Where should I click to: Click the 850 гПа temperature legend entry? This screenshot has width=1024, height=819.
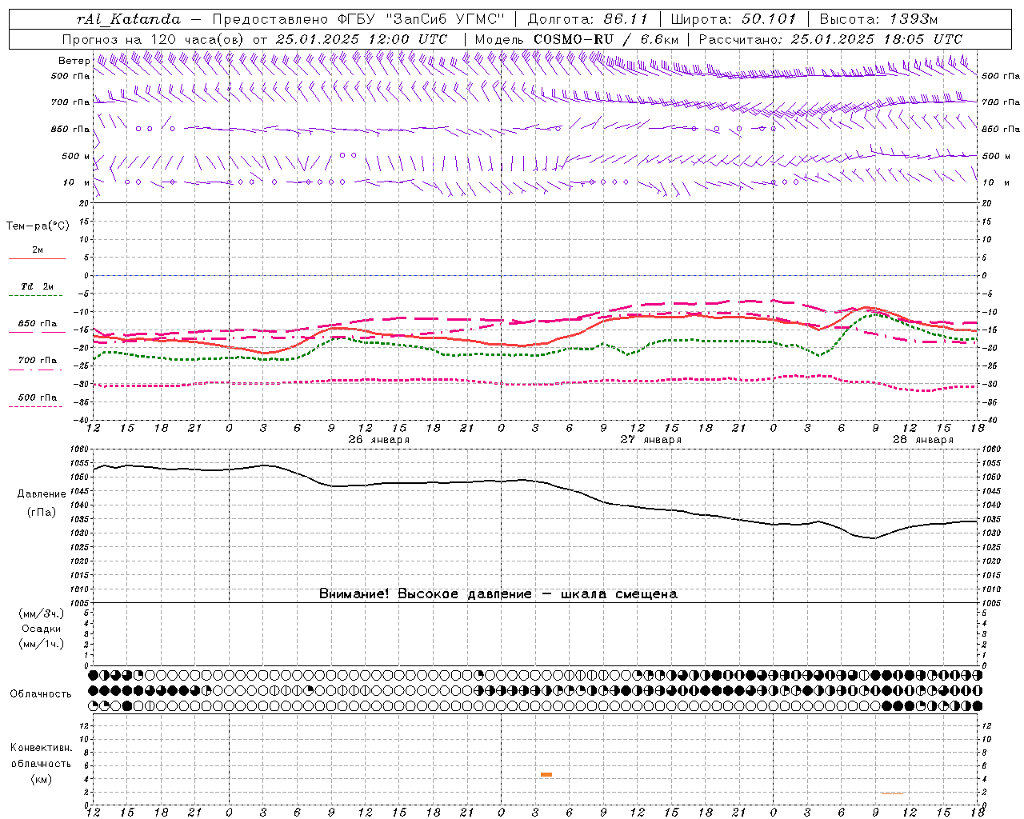click(37, 324)
